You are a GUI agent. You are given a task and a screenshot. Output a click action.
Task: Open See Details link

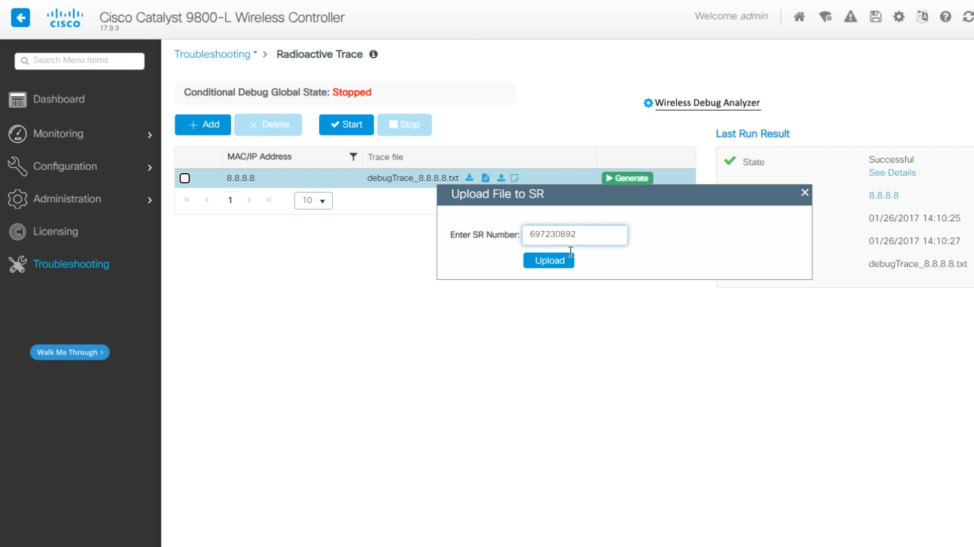[x=892, y=172]
